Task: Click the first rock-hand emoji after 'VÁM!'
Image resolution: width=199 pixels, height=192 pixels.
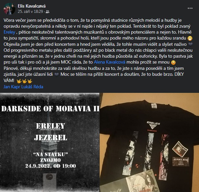Action: pos(19,81)
